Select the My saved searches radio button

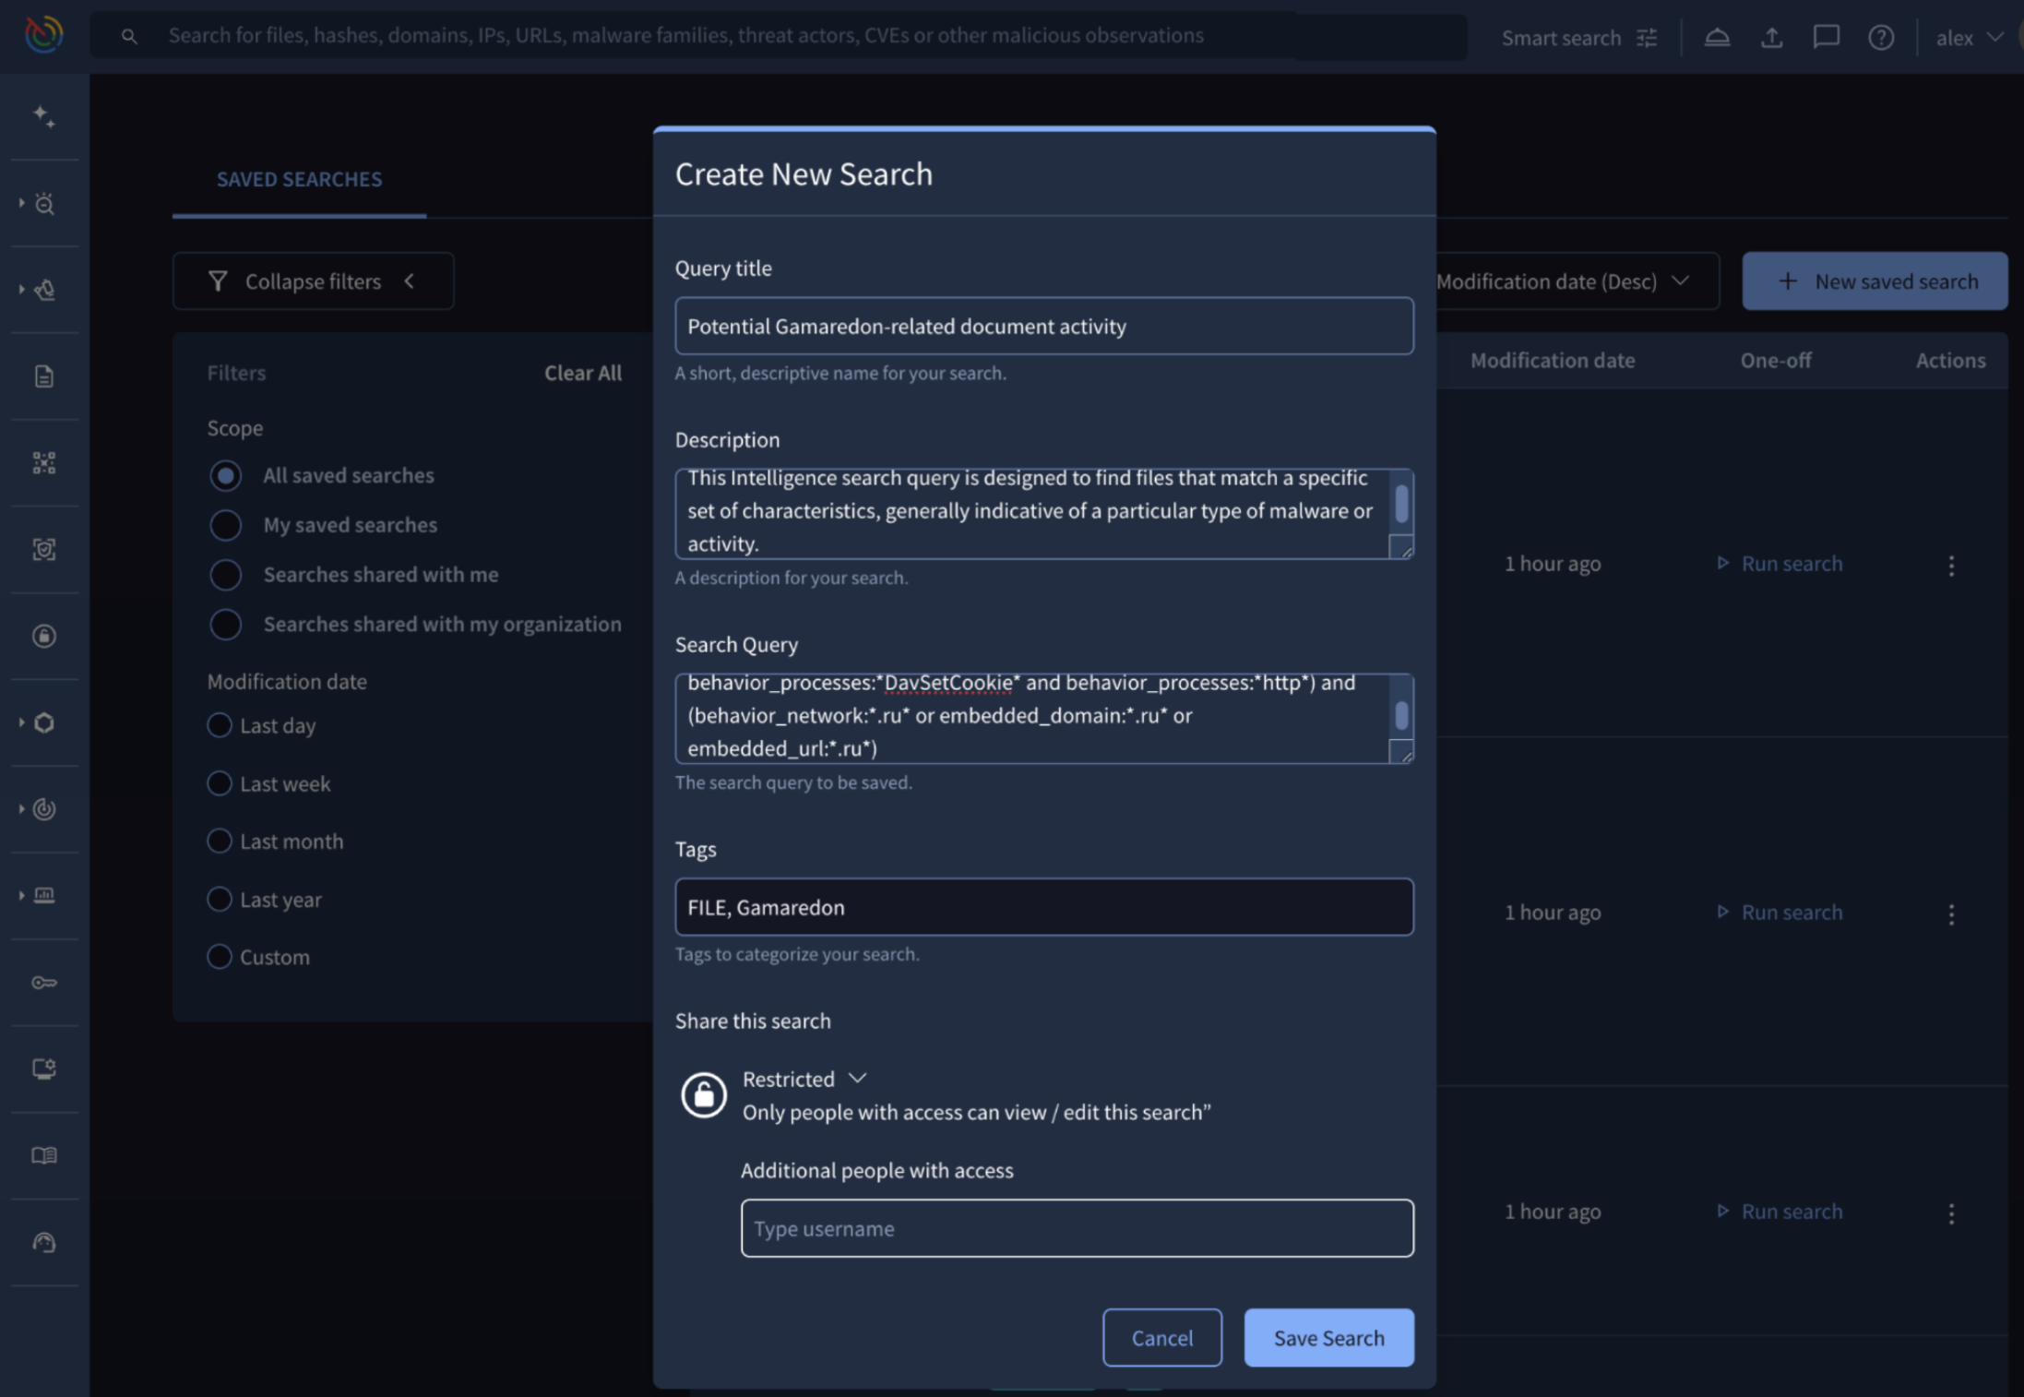coord(225,525)
